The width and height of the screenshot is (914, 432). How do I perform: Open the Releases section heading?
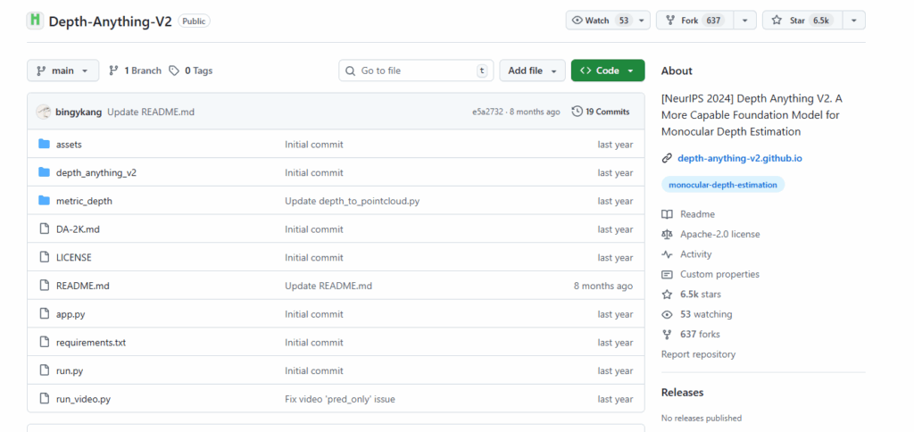[683, 393]
